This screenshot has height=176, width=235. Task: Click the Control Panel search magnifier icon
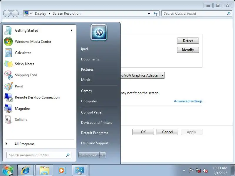[229, 13]
